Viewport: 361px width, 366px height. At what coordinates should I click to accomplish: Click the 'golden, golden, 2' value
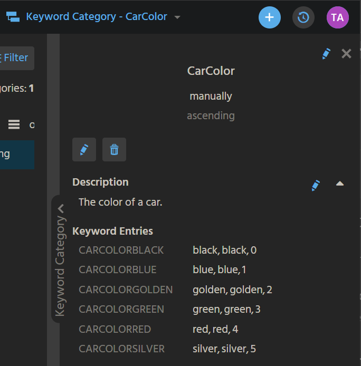coord(233,290)
